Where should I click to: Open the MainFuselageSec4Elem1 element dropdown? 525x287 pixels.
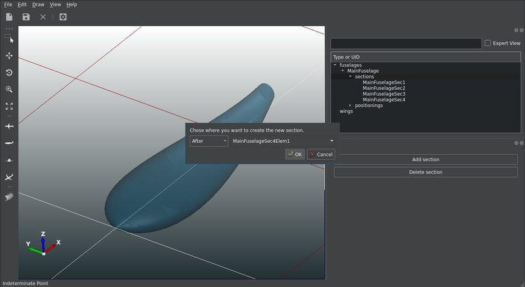tap(283, 141)
